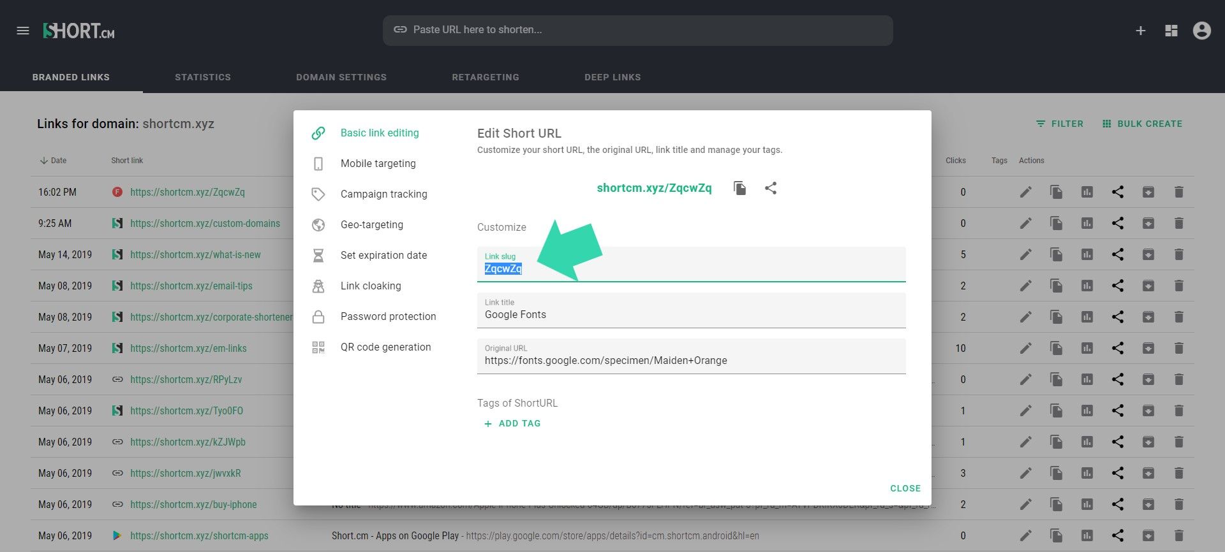Open https://shortcm.xyz/custom-domains link
Screen dimensions: 1225x552
coord(205,223)
